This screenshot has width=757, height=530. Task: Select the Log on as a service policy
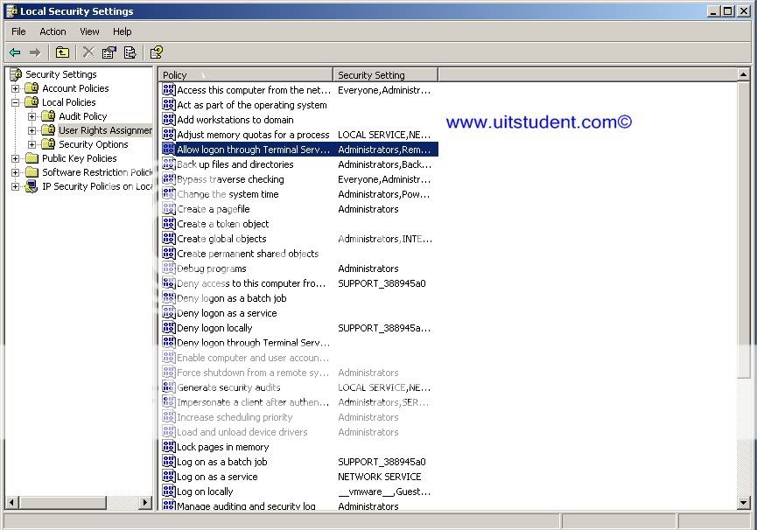[217, 477]
